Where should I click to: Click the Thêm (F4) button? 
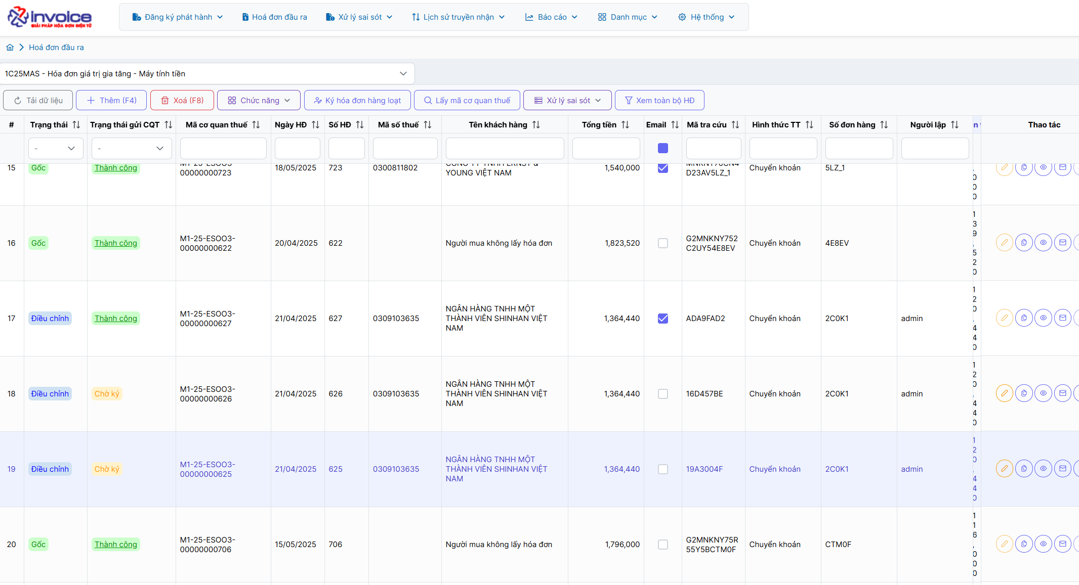111,101
